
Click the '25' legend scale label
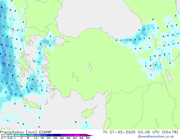tap(55, 138)
